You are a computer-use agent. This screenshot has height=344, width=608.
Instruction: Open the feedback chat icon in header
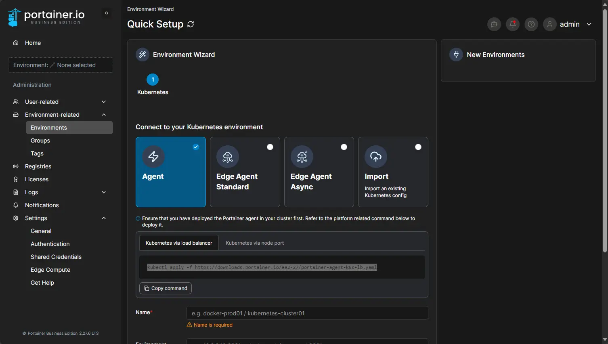coord(494,24)
